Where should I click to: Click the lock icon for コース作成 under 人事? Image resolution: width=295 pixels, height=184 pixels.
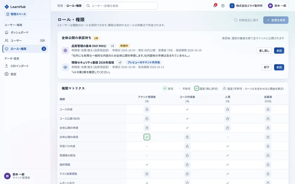point(227,109)
